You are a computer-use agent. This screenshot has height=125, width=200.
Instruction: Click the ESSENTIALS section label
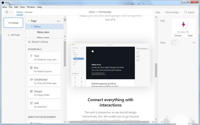coord(35,49)
